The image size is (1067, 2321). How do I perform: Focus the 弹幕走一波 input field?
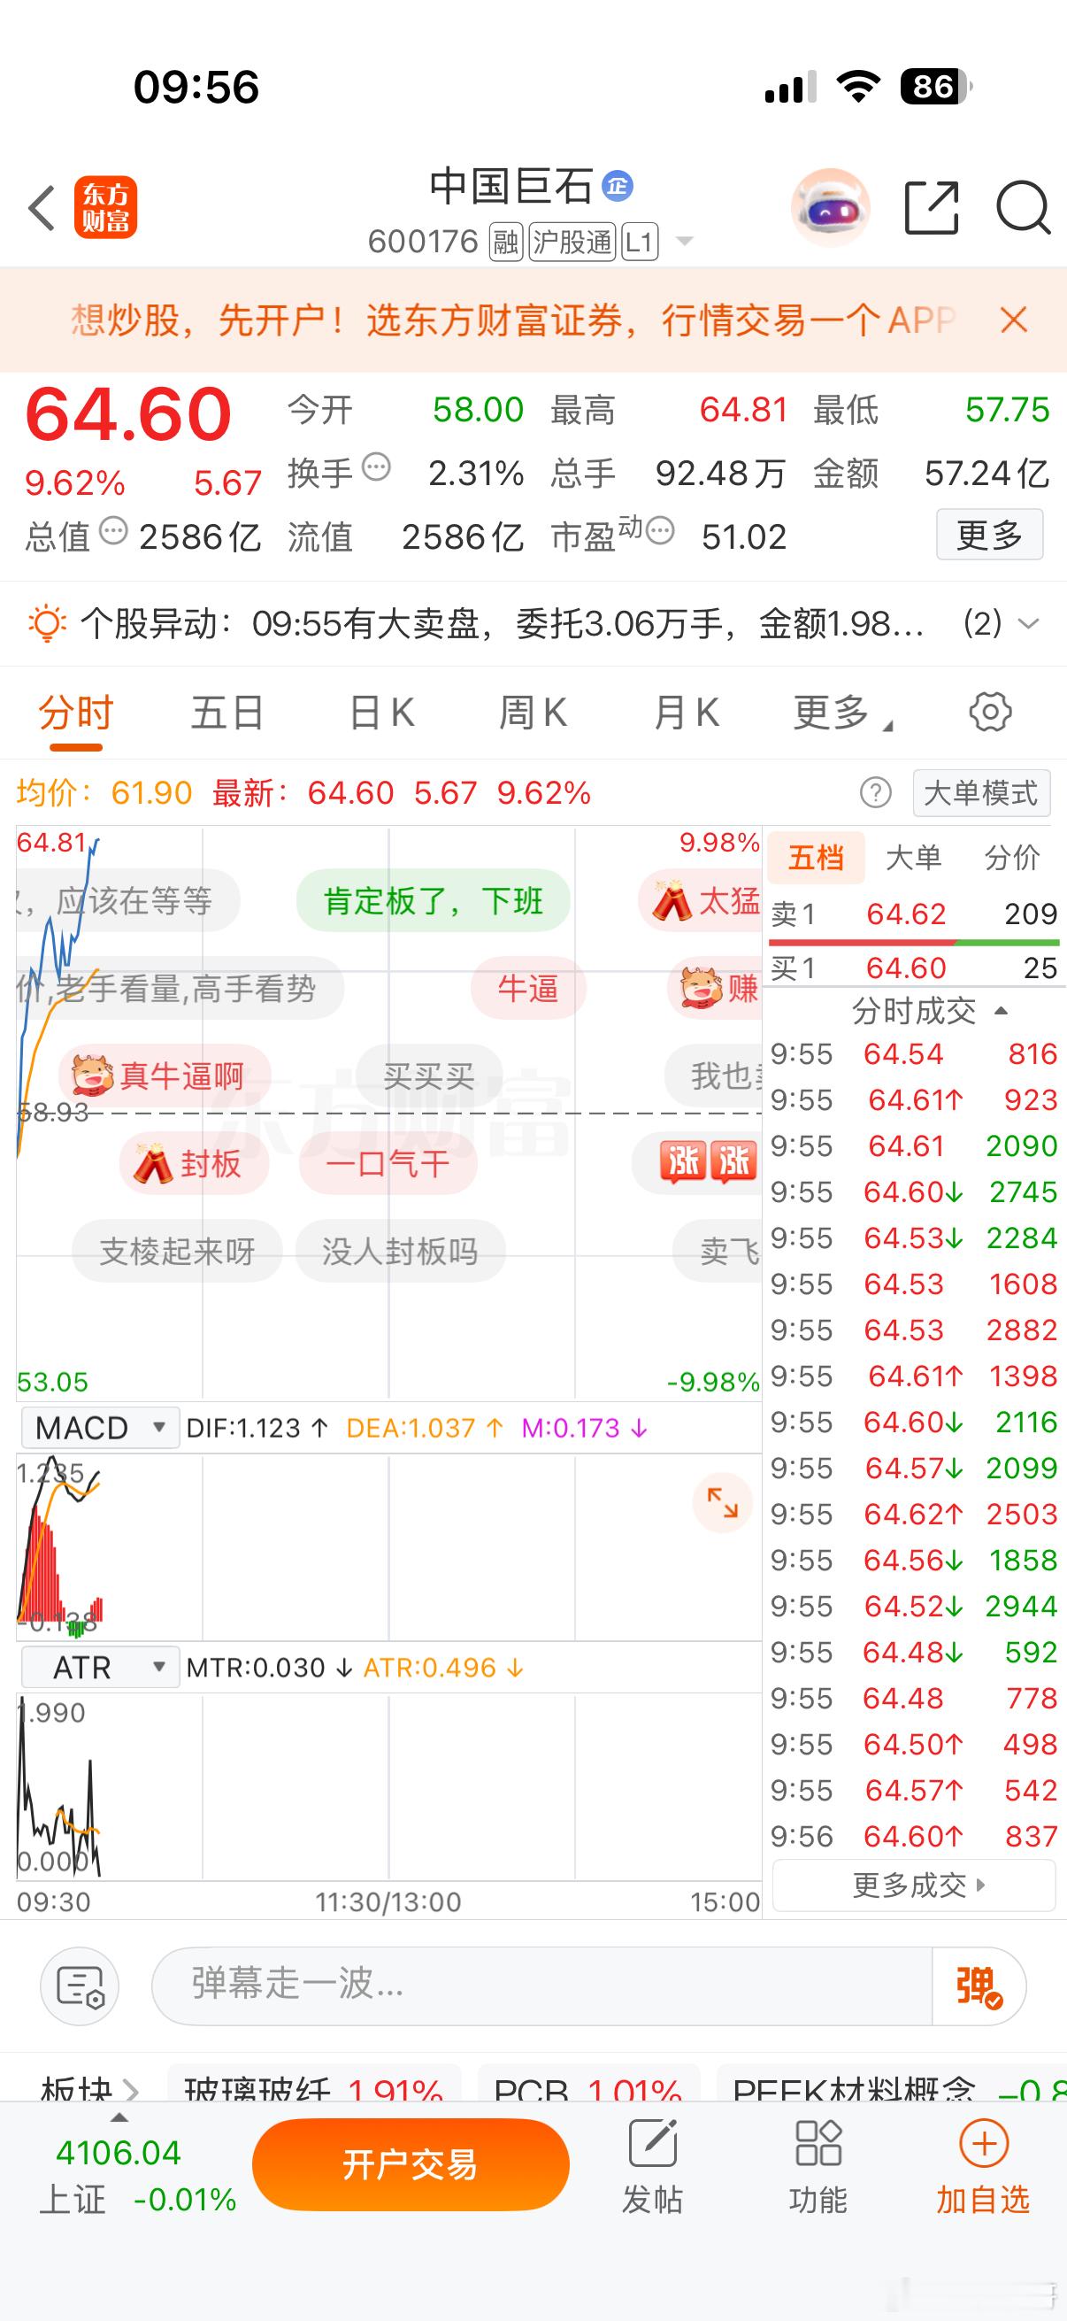click(x=542, y=1986)
